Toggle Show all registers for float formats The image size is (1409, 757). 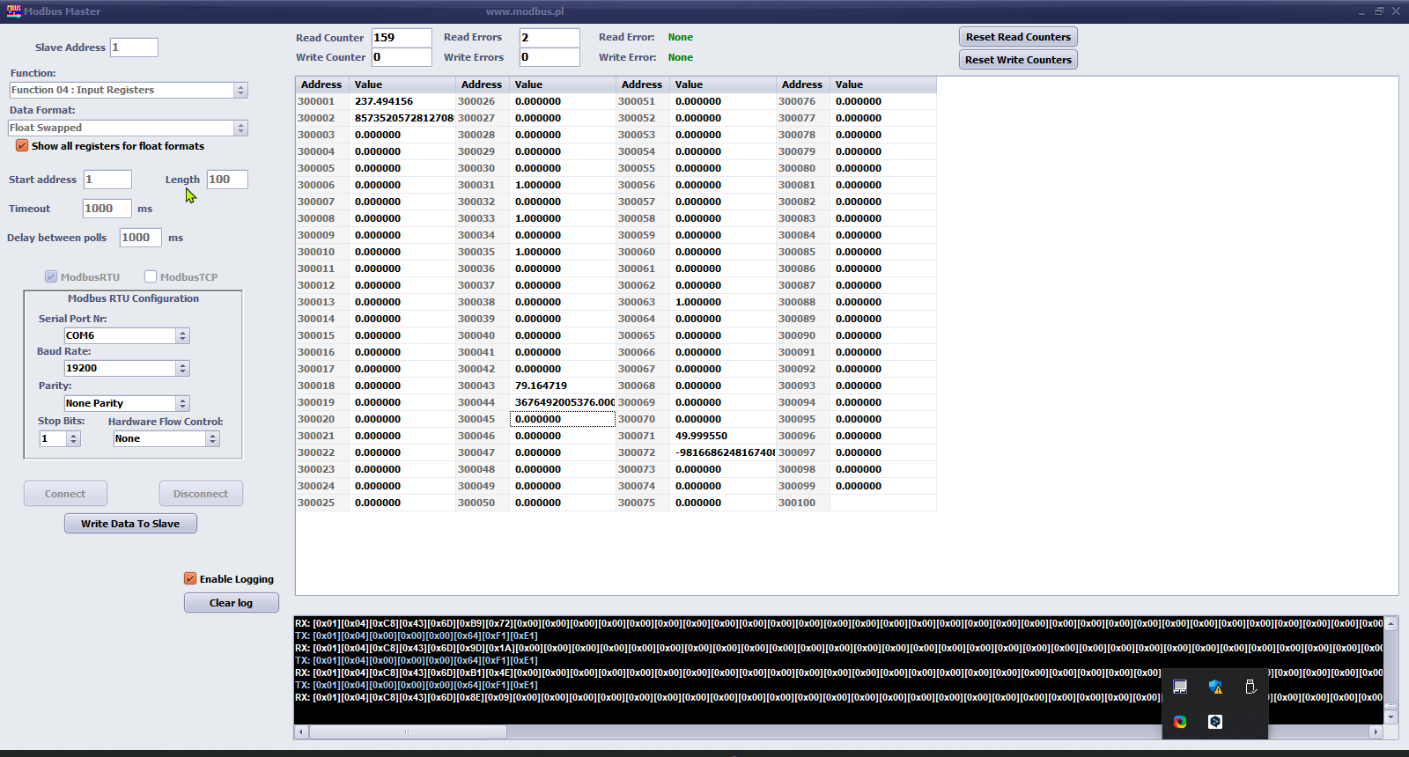pyautogui.click(x=22, y=146)
